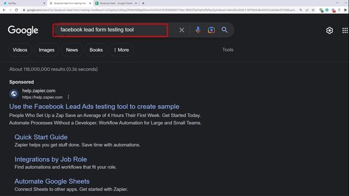The width and height of the screenshot is (349, 196).
Task: Submit search with the magnifier icon
Action: click(x=225, y=30)
